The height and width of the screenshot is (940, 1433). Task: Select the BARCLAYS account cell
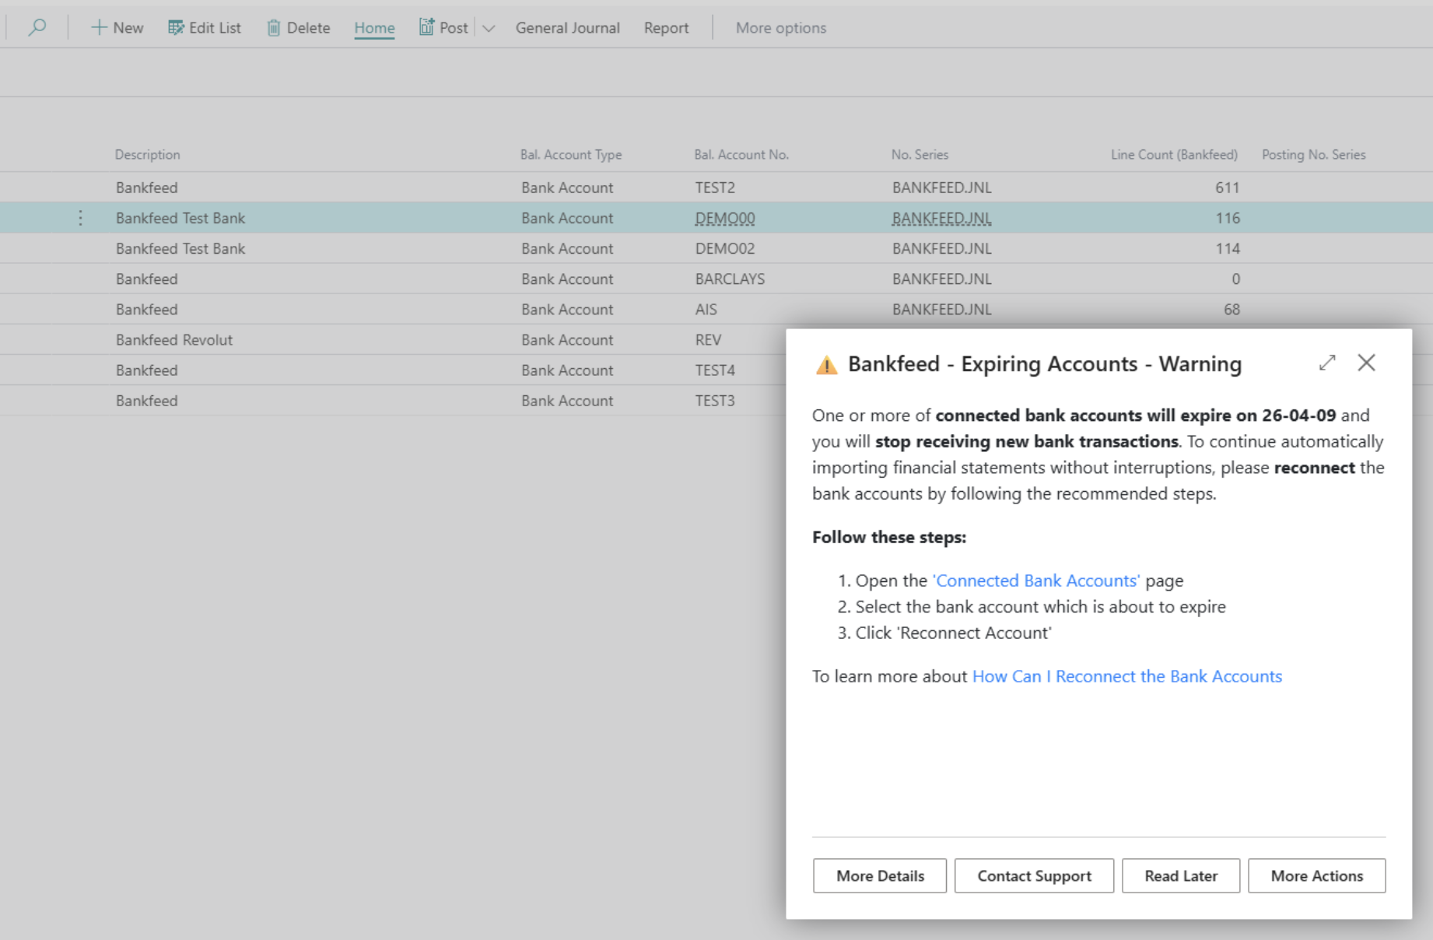click(730, 279)
